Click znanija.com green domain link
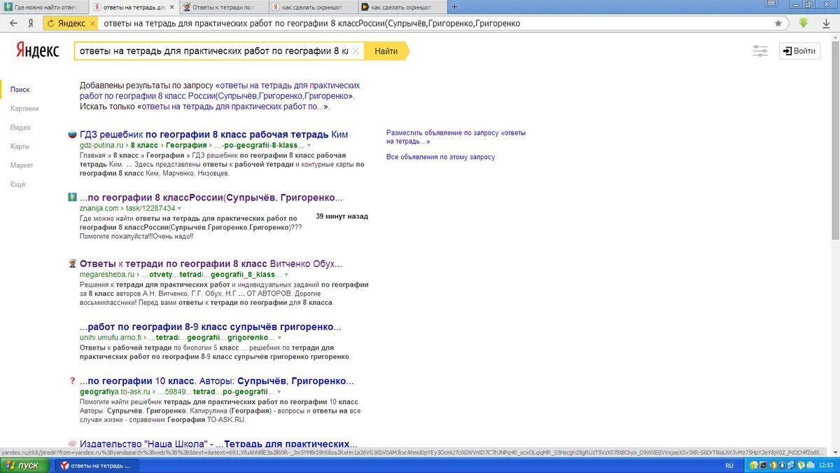The width and height of the screenshot is (840, 473). point(99,208)
